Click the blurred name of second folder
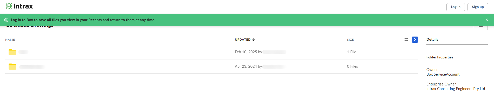 coord(32,67)
